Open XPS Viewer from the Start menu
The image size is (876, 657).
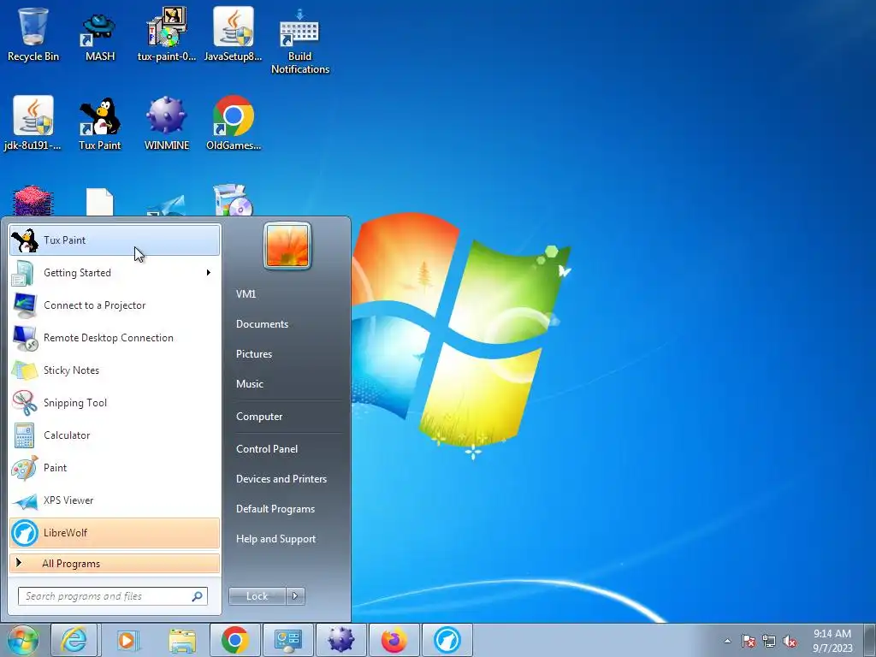(x=115, y=500)
